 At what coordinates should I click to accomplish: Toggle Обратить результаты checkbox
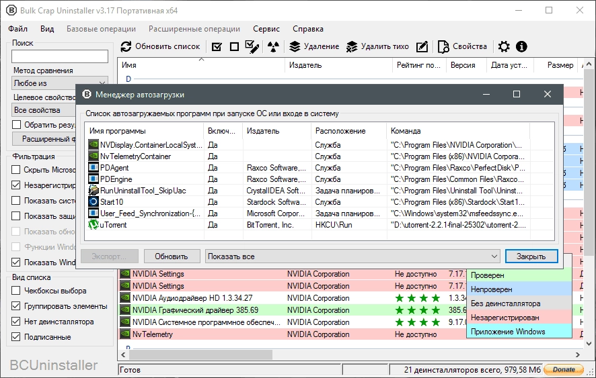click(x=16, y=125)
